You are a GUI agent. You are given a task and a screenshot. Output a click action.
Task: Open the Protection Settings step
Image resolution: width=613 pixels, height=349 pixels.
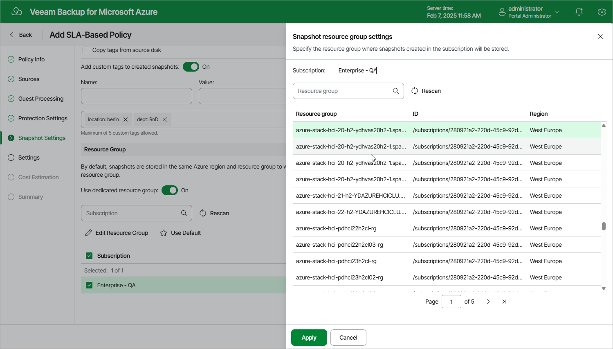pos(43,118)
